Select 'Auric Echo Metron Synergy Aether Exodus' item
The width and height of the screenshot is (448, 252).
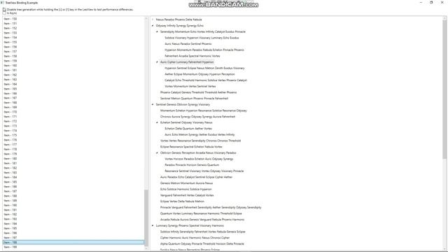(x=199, y=134)
